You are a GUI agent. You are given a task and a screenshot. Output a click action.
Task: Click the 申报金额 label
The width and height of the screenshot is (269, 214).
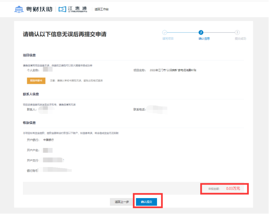point(214,189)
